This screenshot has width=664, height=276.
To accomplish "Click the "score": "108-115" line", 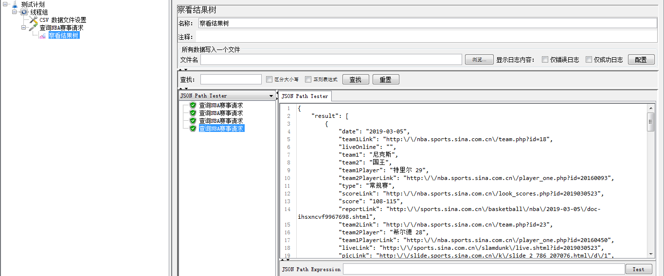I will point(371,201).
